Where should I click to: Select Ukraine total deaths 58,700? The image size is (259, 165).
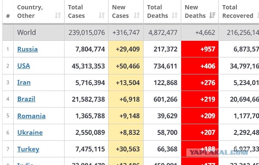point(168,132)
